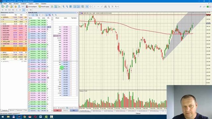Click the Profiles toolbar icon
Image resolution: width=212 pixels, height=119 pixels.
click(x=7, y=7)
